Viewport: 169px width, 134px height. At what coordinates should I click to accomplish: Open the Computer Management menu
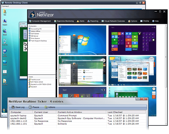tap(41, 21)
